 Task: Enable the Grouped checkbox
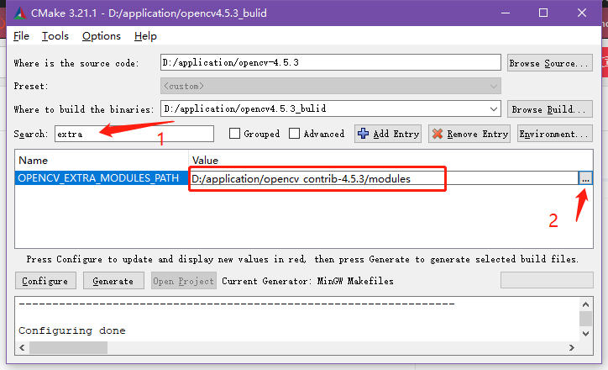234,134
